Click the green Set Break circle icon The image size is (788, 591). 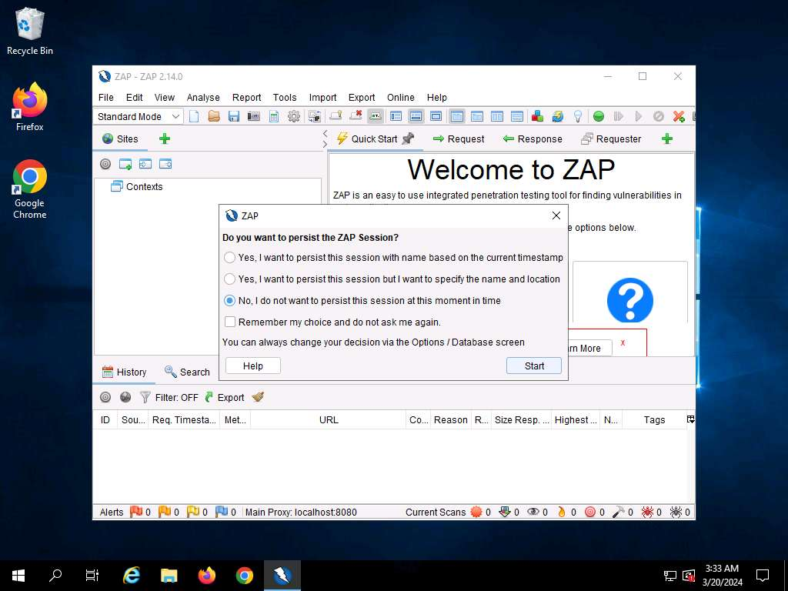[x=598, y=116]
